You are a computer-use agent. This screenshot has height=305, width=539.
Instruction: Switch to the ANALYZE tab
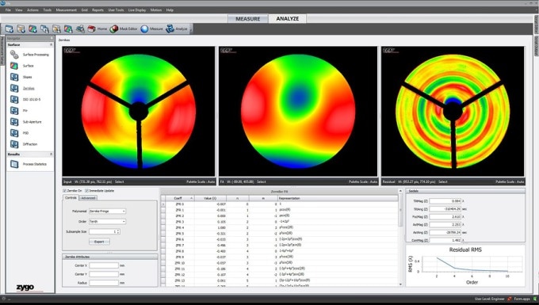[x=288, y=18]
